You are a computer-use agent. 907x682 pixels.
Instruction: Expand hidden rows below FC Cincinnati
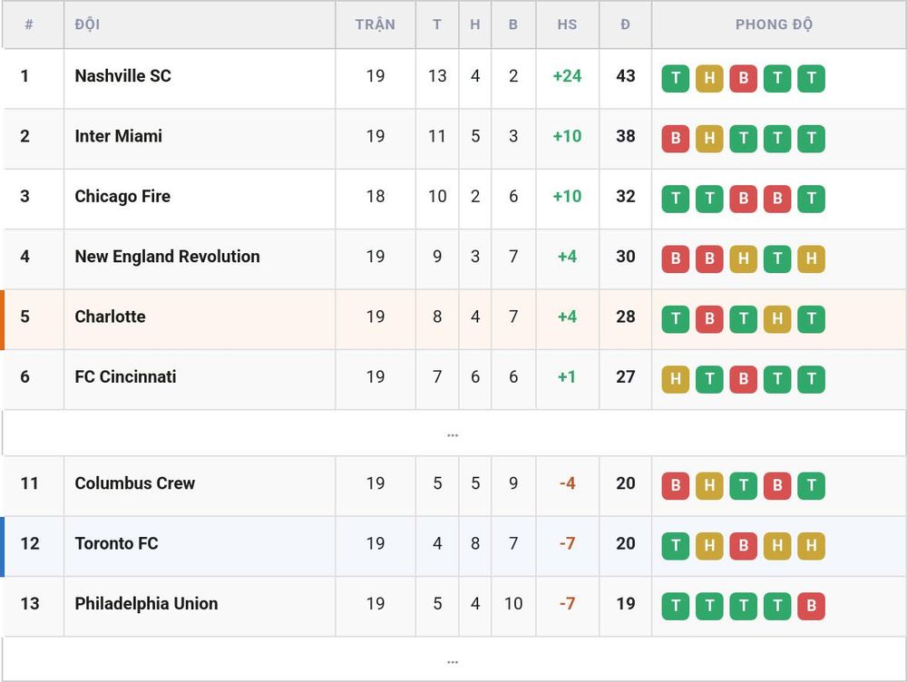click(453, 434)
